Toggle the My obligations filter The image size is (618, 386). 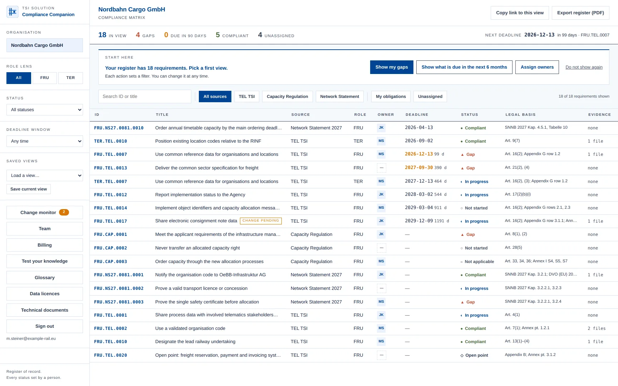tap(391, 96)
